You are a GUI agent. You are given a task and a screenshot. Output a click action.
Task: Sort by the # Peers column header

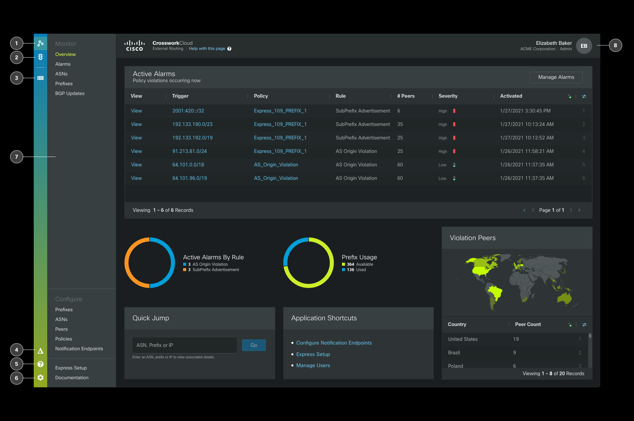406,96
